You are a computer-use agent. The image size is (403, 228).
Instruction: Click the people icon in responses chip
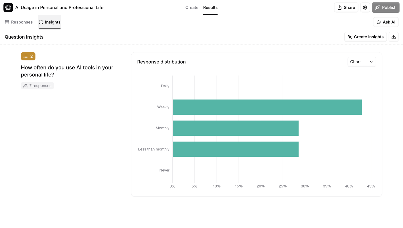(x=25, y=85)
